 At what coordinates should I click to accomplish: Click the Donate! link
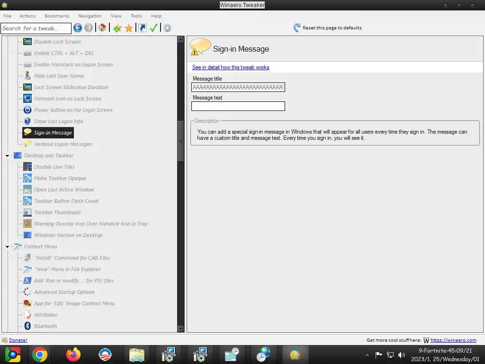tap(18, 340)
